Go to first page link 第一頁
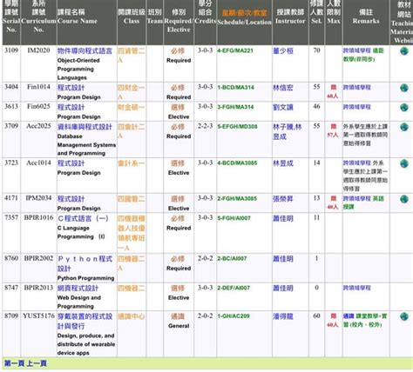 tap(14, 363)
